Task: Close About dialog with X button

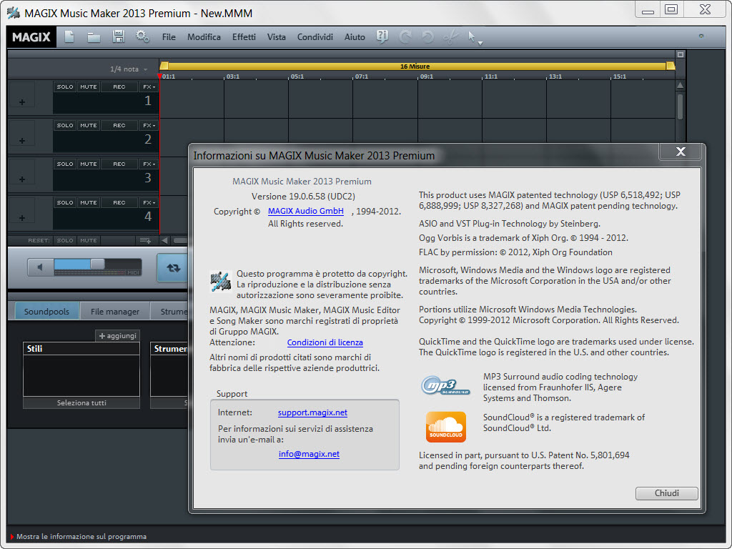Action: [681, 152]
